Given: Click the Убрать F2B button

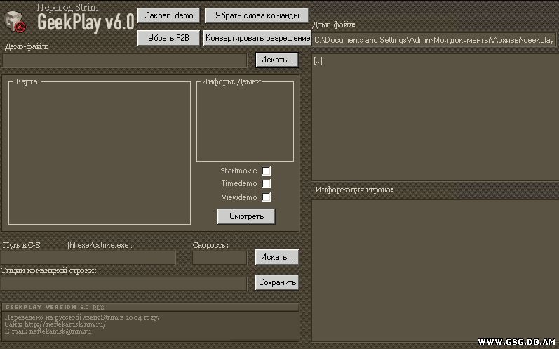Looking at the screenshot, I should [x=168, y=38].
